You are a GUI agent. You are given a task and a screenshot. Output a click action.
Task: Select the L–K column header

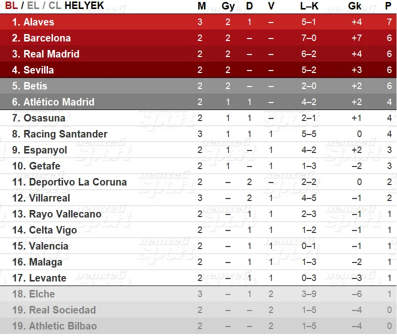309,6
